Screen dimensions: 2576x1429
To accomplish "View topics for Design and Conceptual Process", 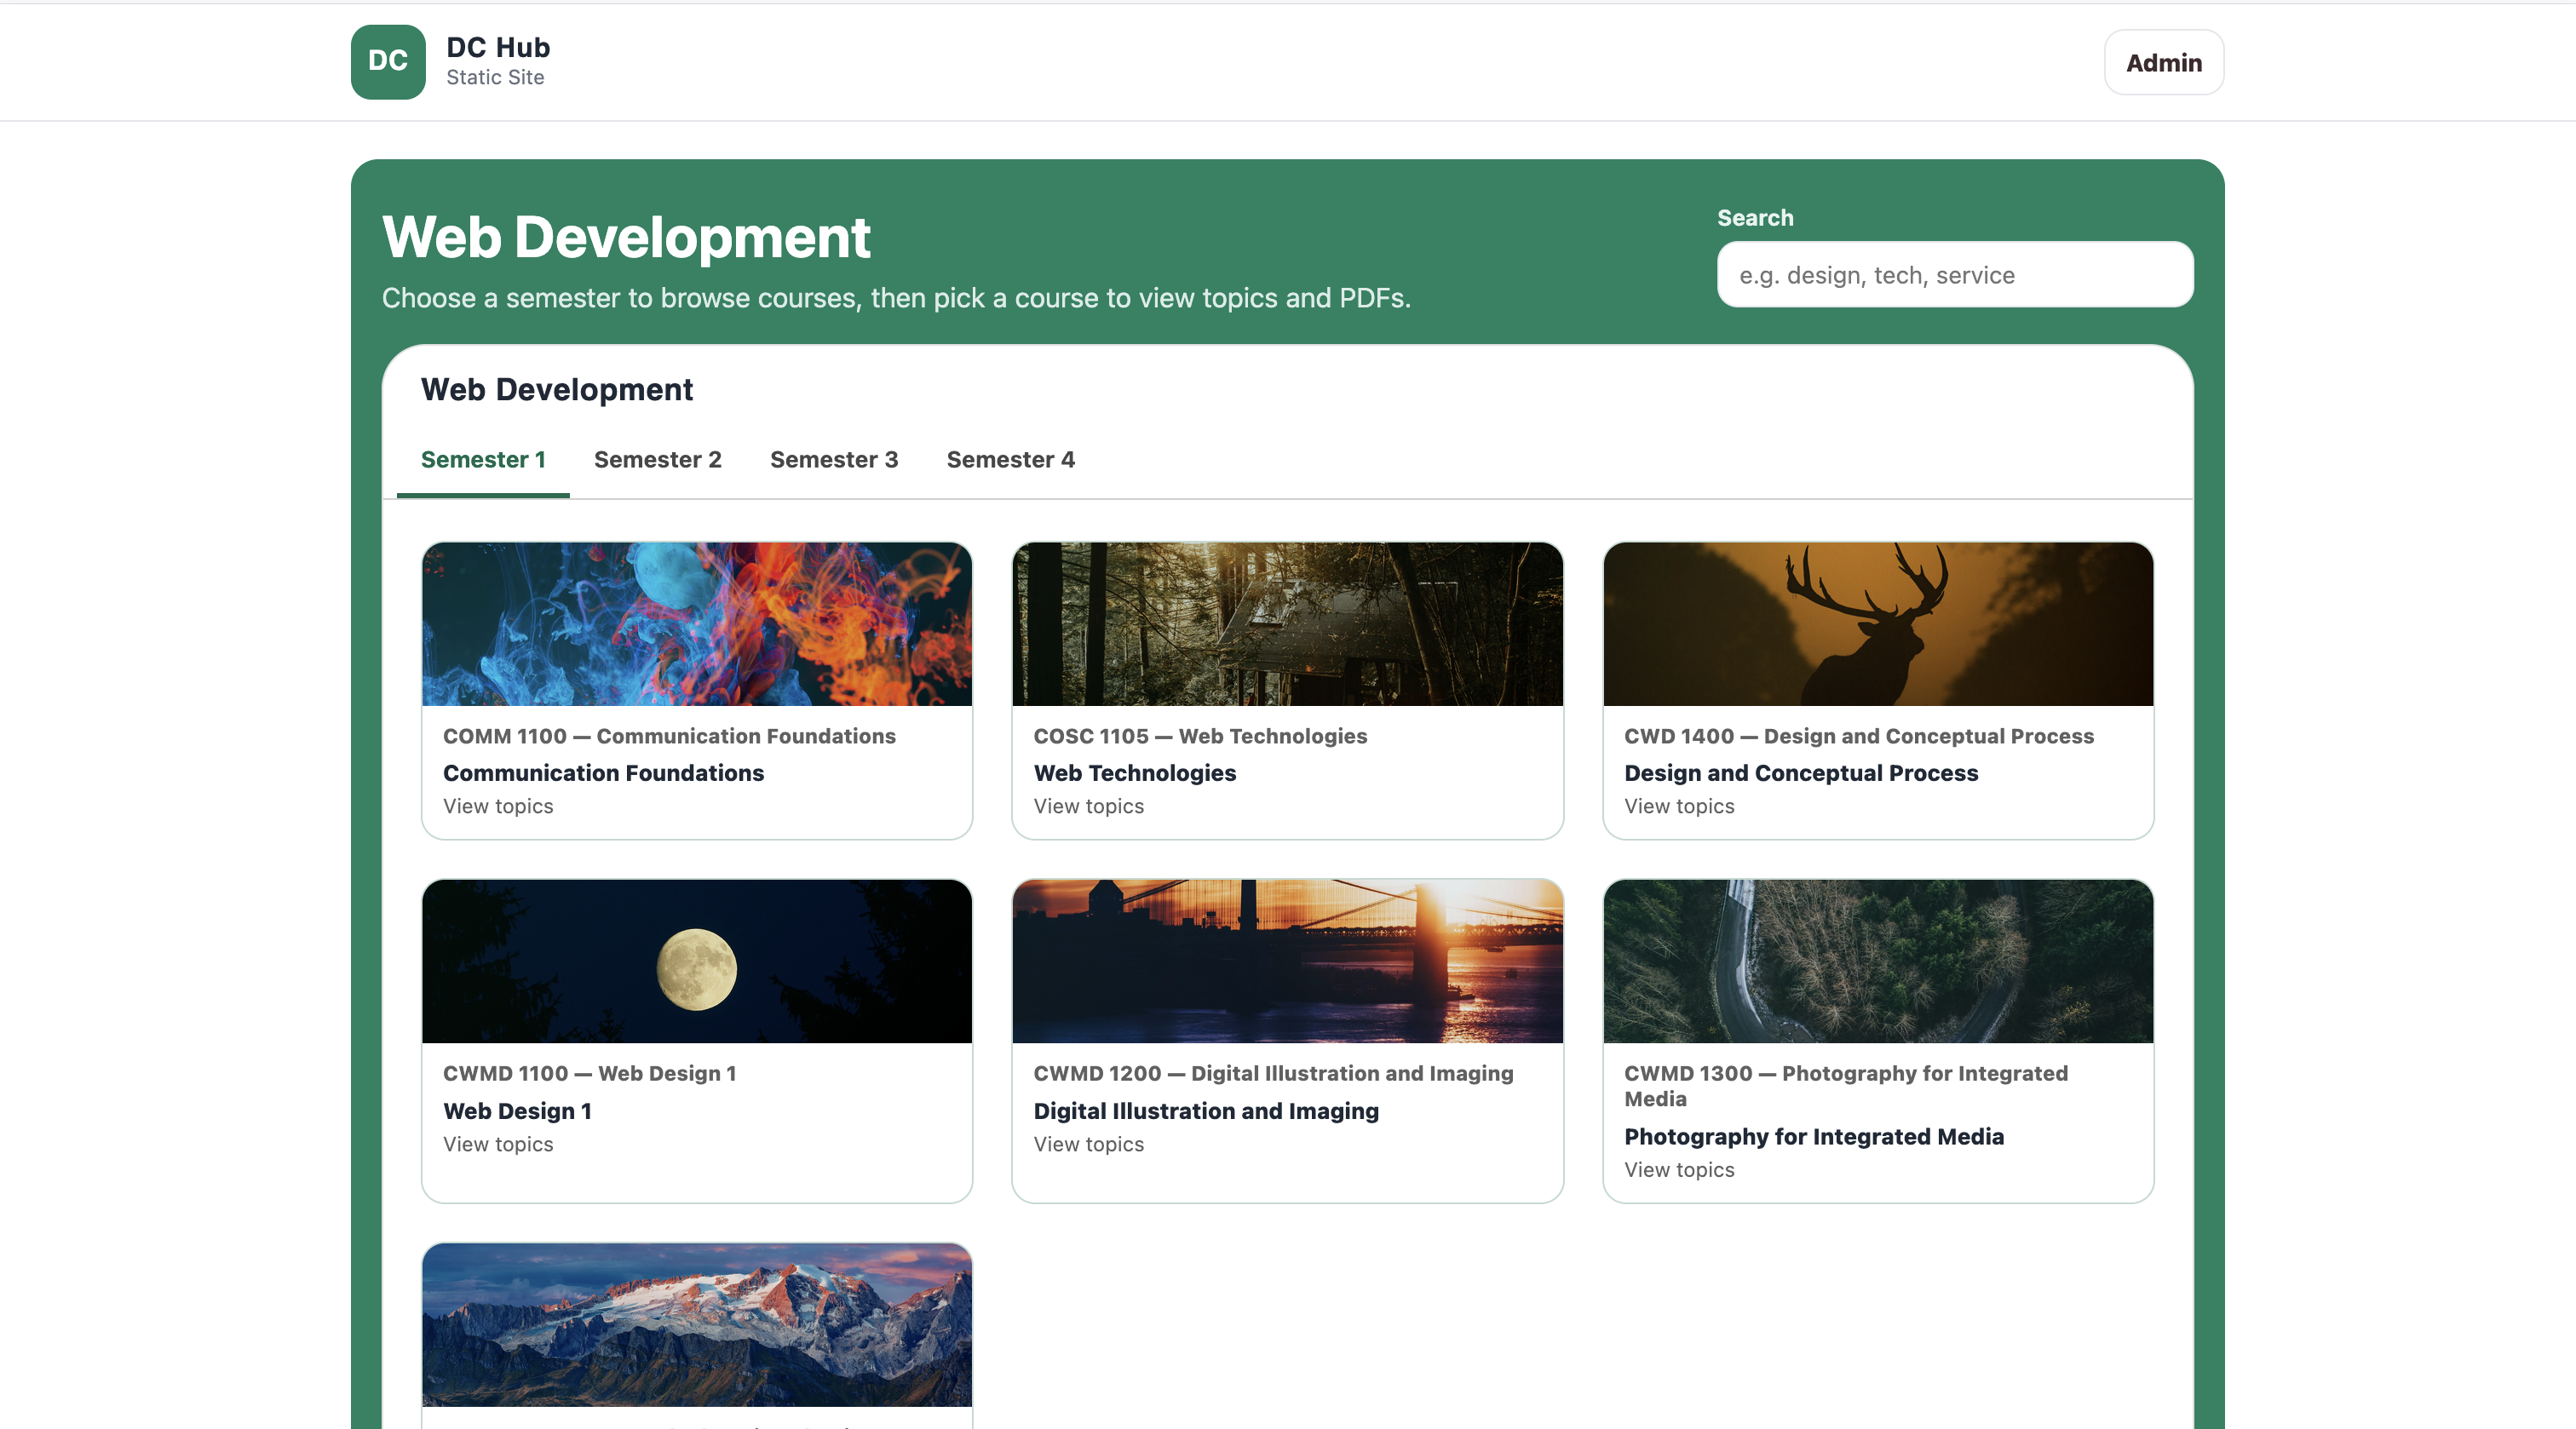I will pos(1679,806).
